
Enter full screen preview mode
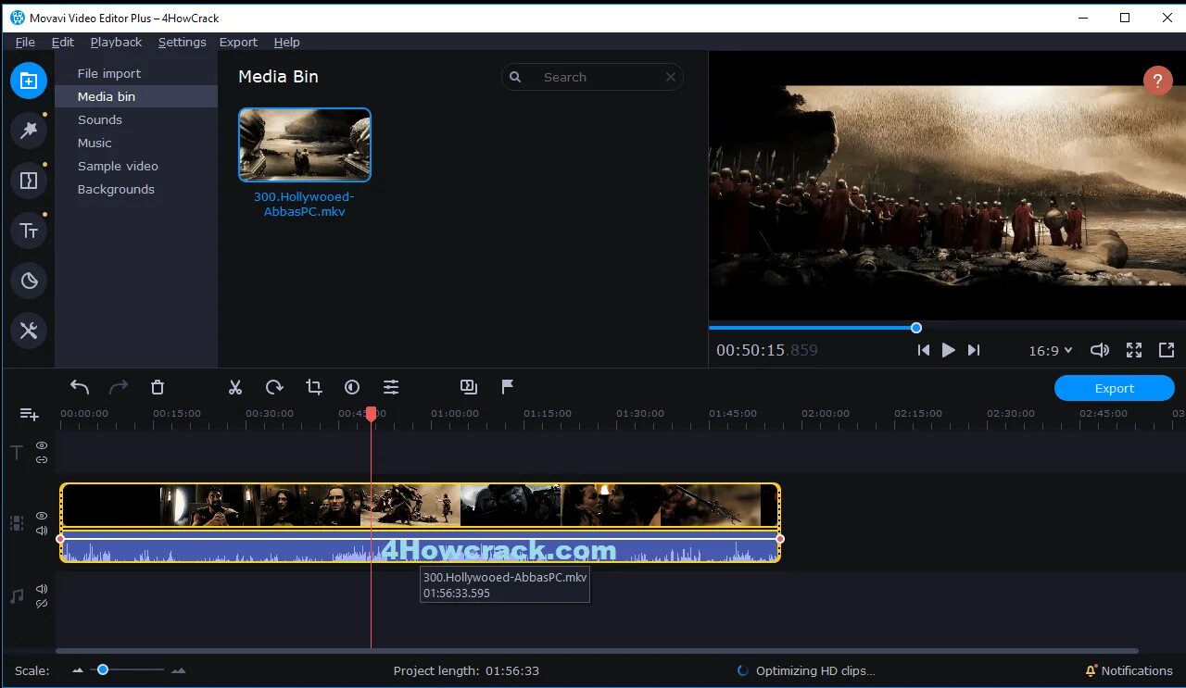[x=1134, y=350]
